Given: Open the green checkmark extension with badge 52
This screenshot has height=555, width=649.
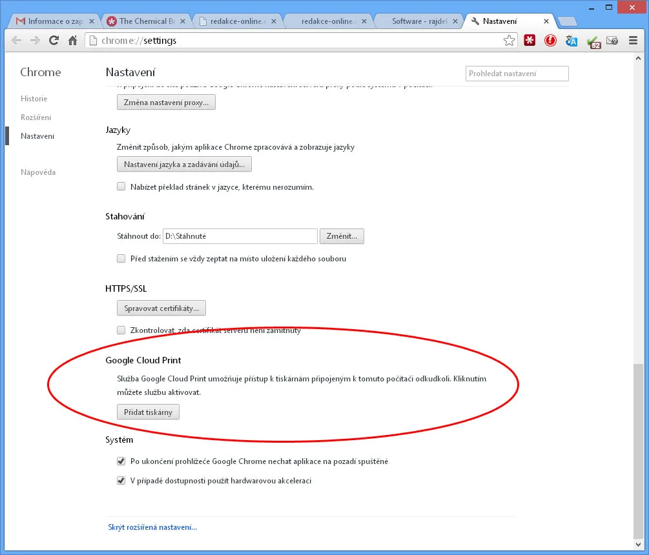Looking at the screenshot, I should click(x=593, y=41).
